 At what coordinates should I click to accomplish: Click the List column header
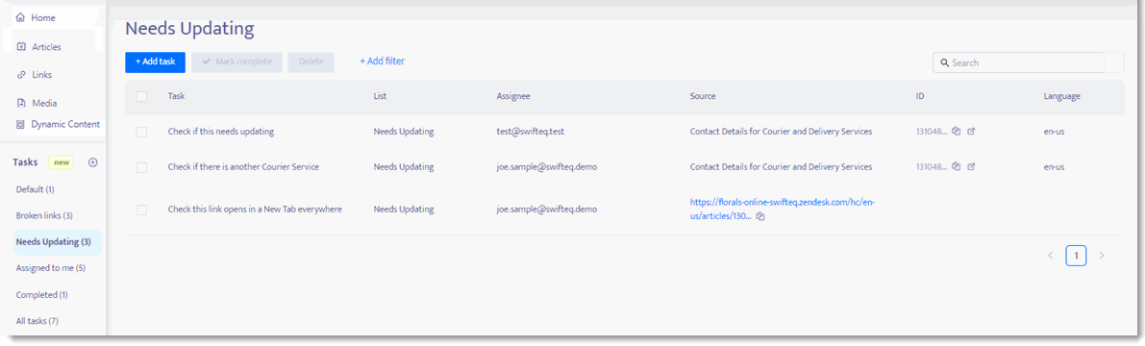(380, 96)
